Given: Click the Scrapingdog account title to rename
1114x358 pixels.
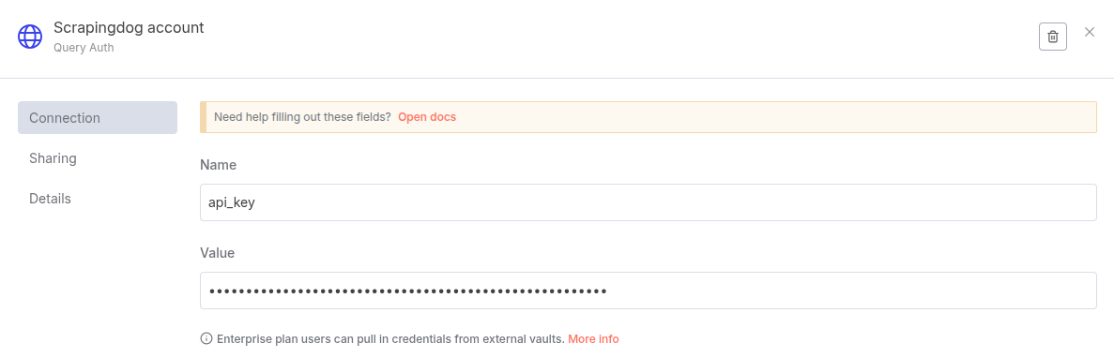Looking at the screenshot, I should pos(129,28).
